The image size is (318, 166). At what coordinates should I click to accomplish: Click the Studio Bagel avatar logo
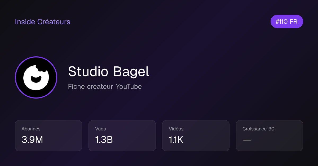pos(36,77)
